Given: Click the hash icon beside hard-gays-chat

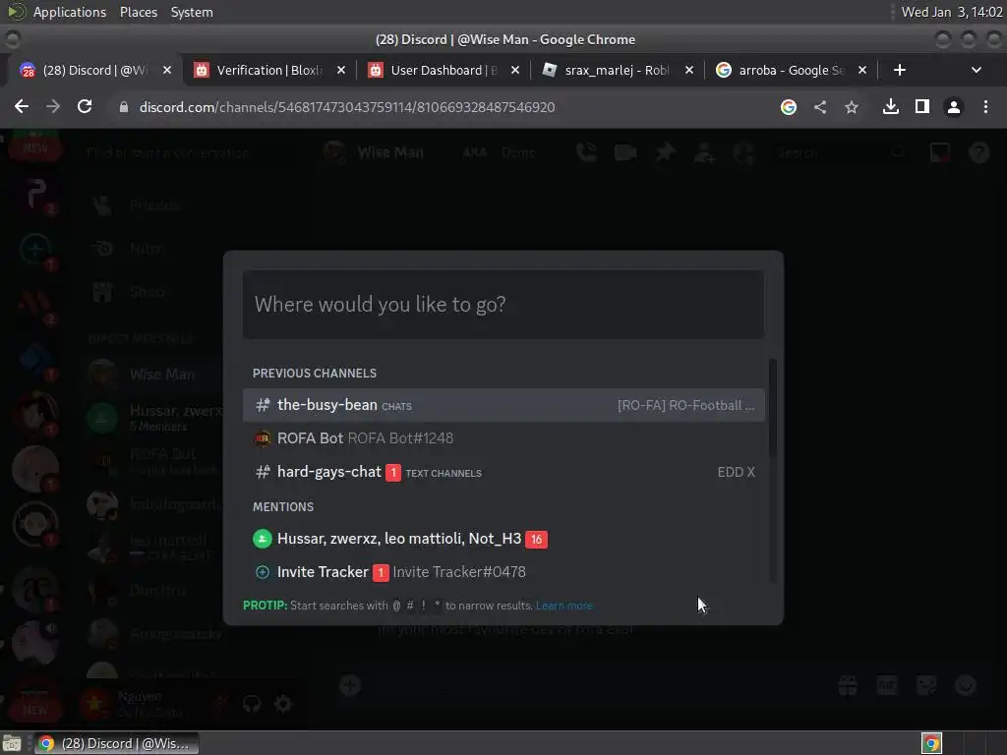Looking at the screenshot, I should tap(263, 472).
